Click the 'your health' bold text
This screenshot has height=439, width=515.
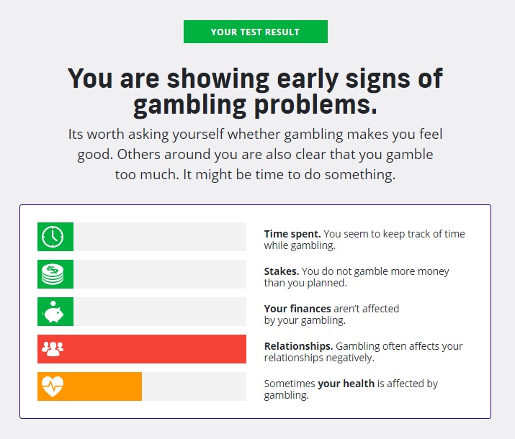pyautogui.click(x=346, y=384)
